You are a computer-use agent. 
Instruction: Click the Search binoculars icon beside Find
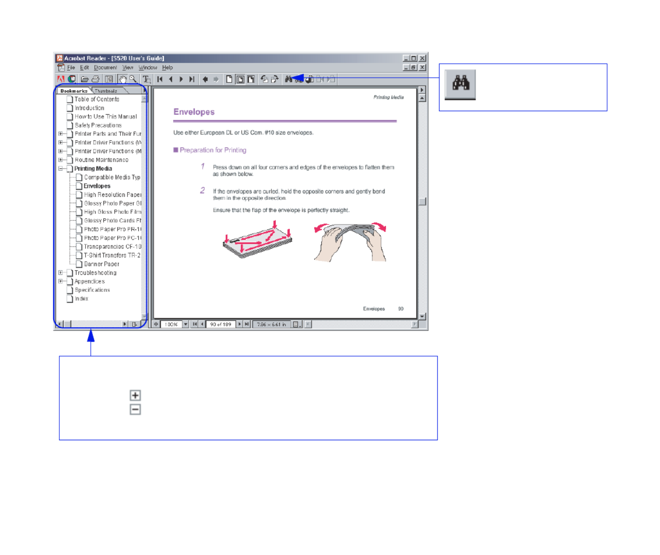299,79
